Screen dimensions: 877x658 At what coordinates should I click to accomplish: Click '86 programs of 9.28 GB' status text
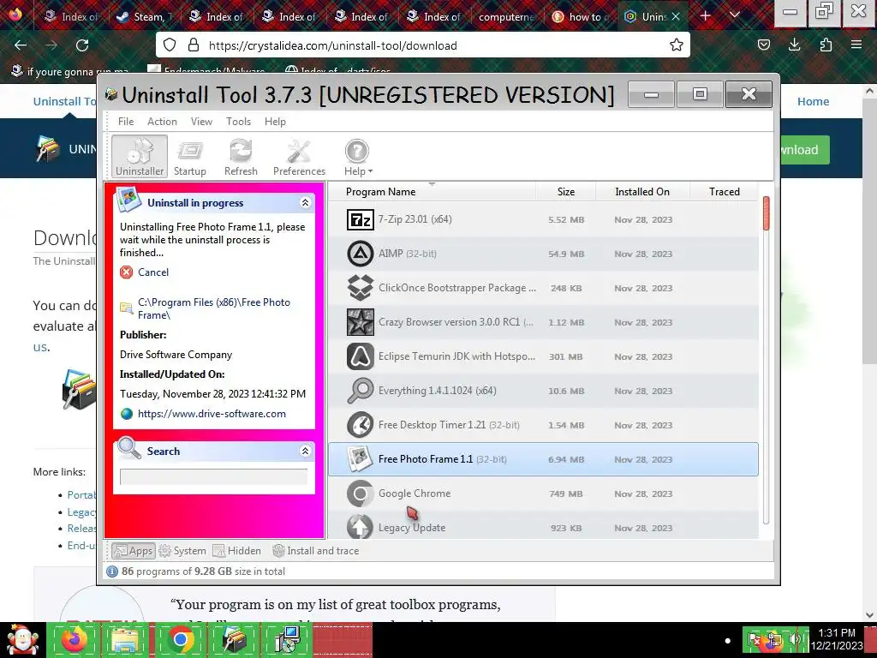coord(203,571)
